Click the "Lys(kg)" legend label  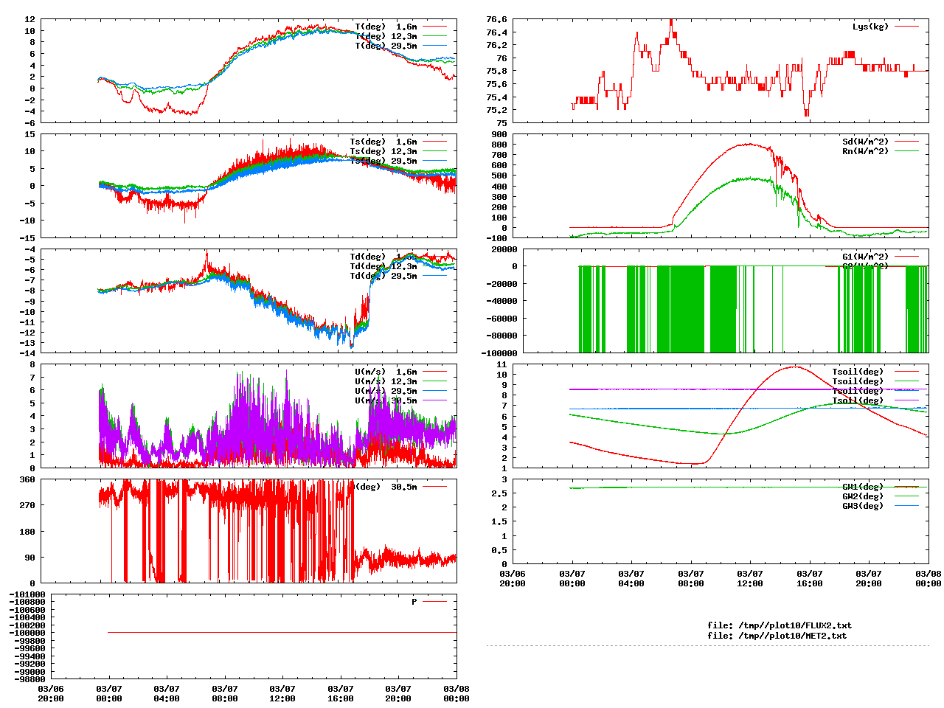click(870, 27)
